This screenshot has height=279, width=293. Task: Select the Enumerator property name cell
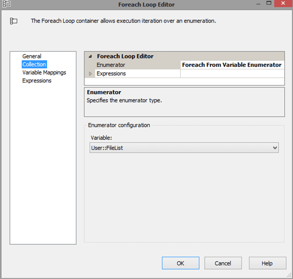pyautogui.click(x=111, y=65)
